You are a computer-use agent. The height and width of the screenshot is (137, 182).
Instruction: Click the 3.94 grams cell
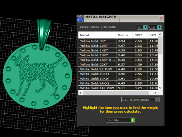124,41
